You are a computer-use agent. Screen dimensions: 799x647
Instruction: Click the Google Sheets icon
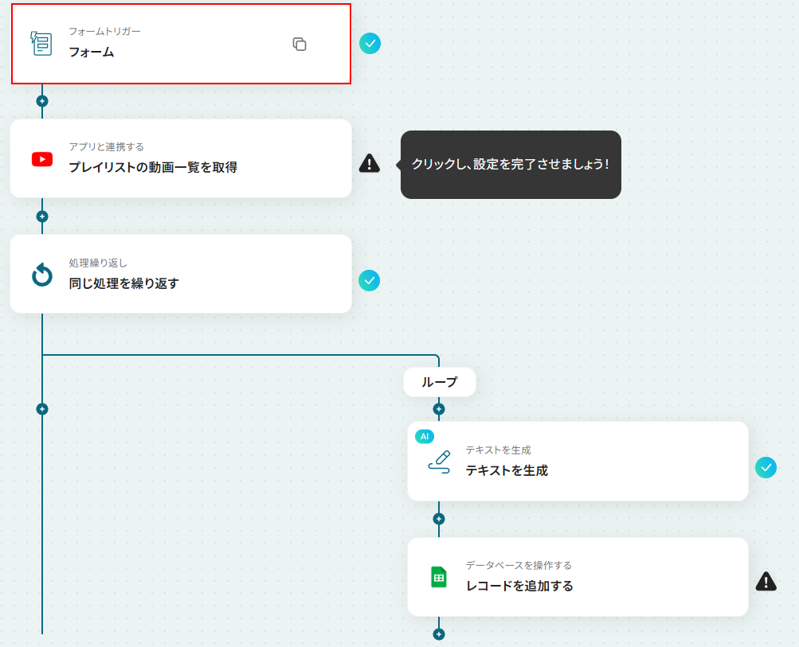pyautogui.click(x=439, y=577)
